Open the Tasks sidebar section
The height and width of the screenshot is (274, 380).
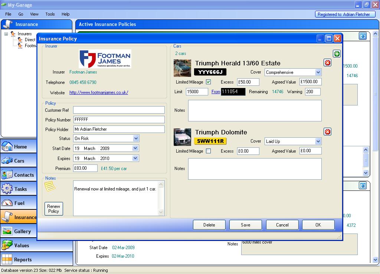[20, 189]
